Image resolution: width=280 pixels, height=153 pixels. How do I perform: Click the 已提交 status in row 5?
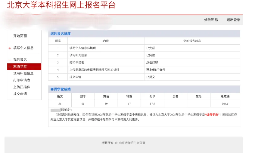click(151, 77)
